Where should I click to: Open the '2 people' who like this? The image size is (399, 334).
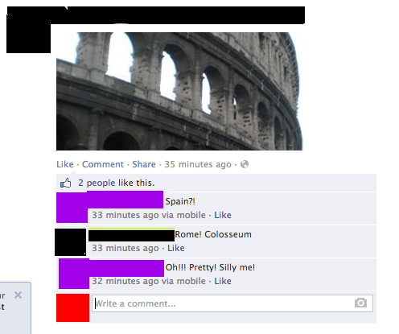pyautogui.click(x=97, y=183)
